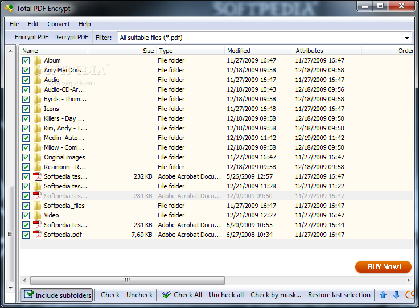Click the Icons folder icon
Image resolution: width=419 pixels, height=308 pixels.
38,109
